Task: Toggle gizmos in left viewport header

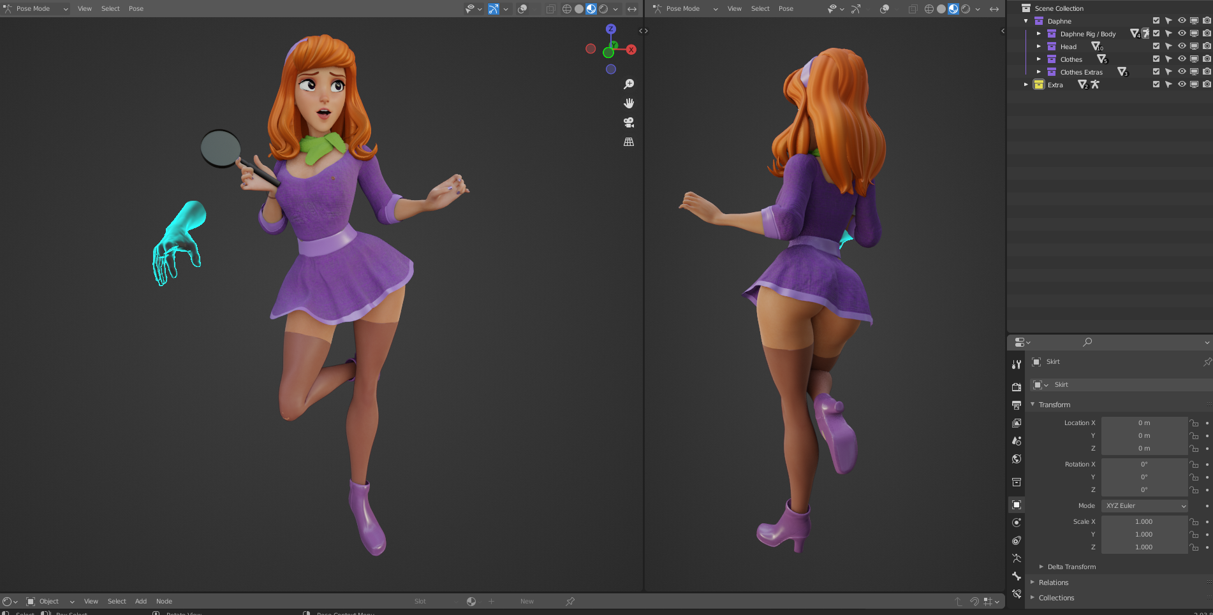Action: [494, 9]
